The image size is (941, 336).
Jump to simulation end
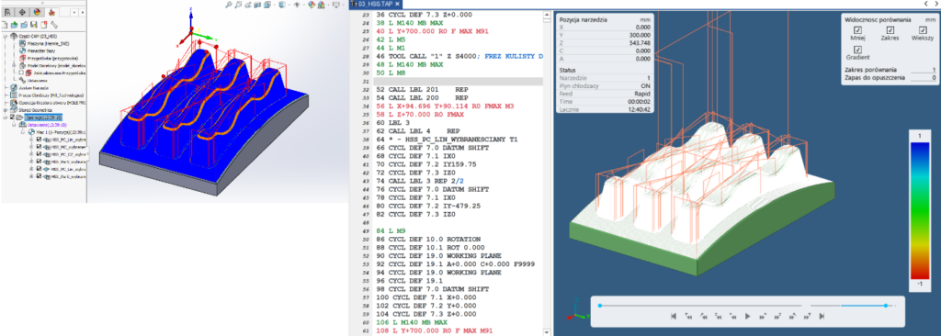point(822,316)
